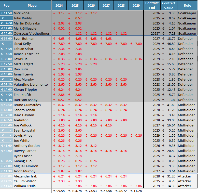The image size is (198, 193).
Task: Click the Mark Gillespie name cell
Action: pos(32,28)
